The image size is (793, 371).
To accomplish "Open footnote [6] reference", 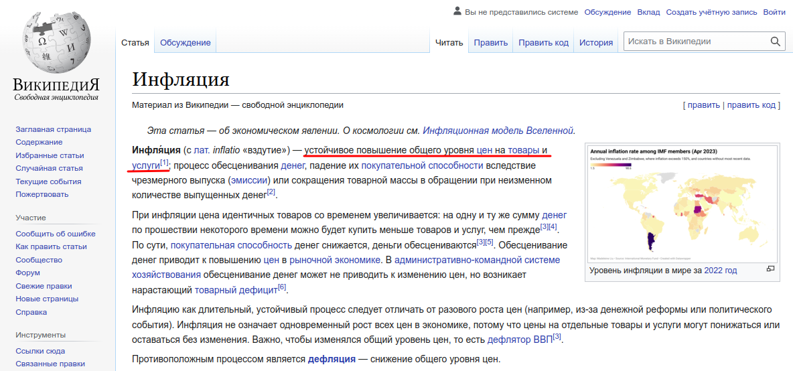I will (282, 287).
